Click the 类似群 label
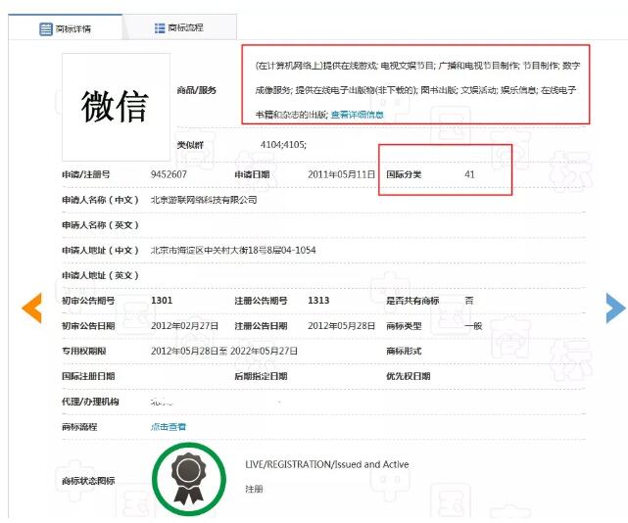The image size is (628, 523). pyautogui.click(x=190, y=145)
